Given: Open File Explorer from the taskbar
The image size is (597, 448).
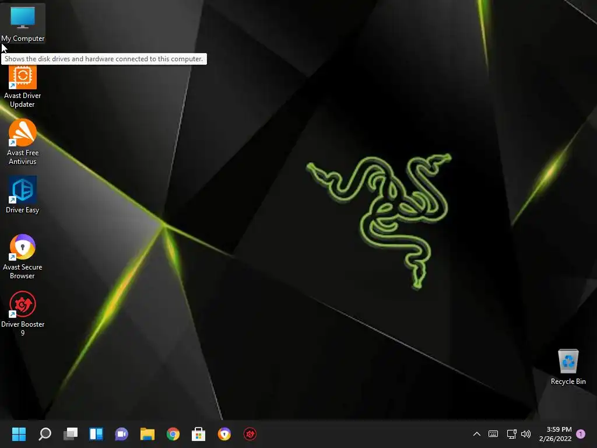Looking at the screenshot, I should pos(148,434).
